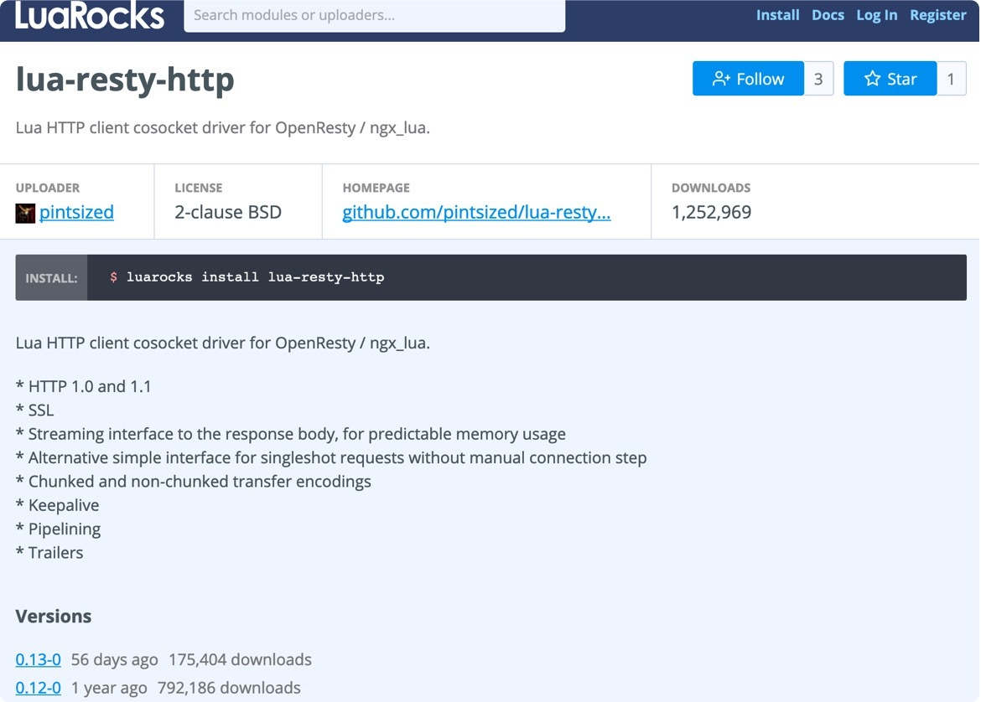Click the follow person icon
This screenshot has width=981, height=702.
pyautogui.click(x=720, y=79)
